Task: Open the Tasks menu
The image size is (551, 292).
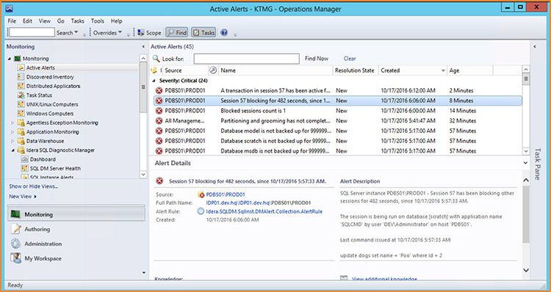Action: pos(77,21)
